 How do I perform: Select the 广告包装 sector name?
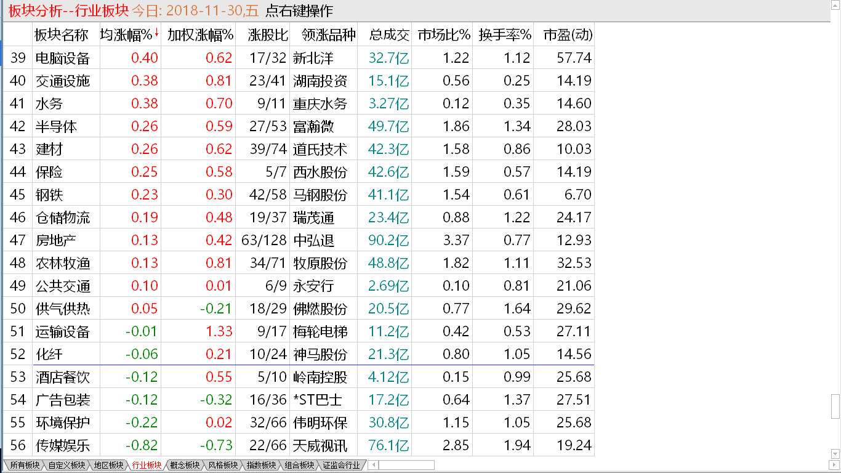(62, 400)
